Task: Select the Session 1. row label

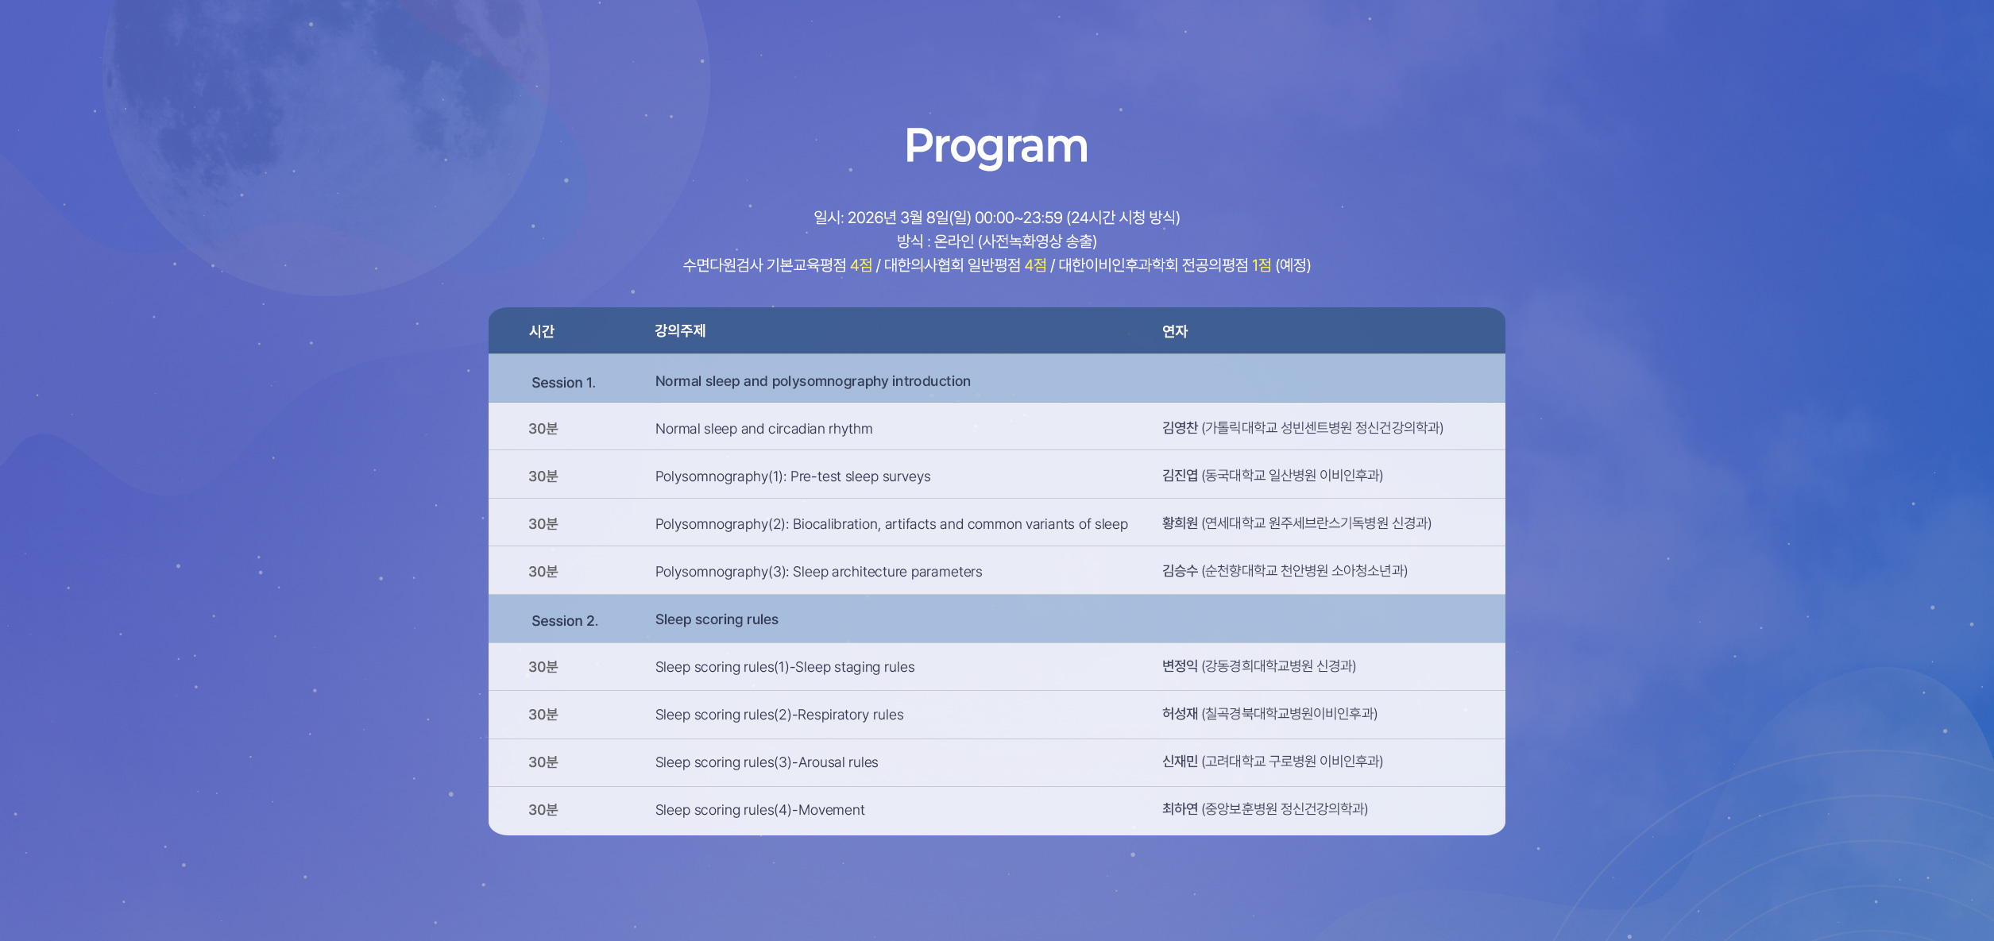Action: [563, 382]
